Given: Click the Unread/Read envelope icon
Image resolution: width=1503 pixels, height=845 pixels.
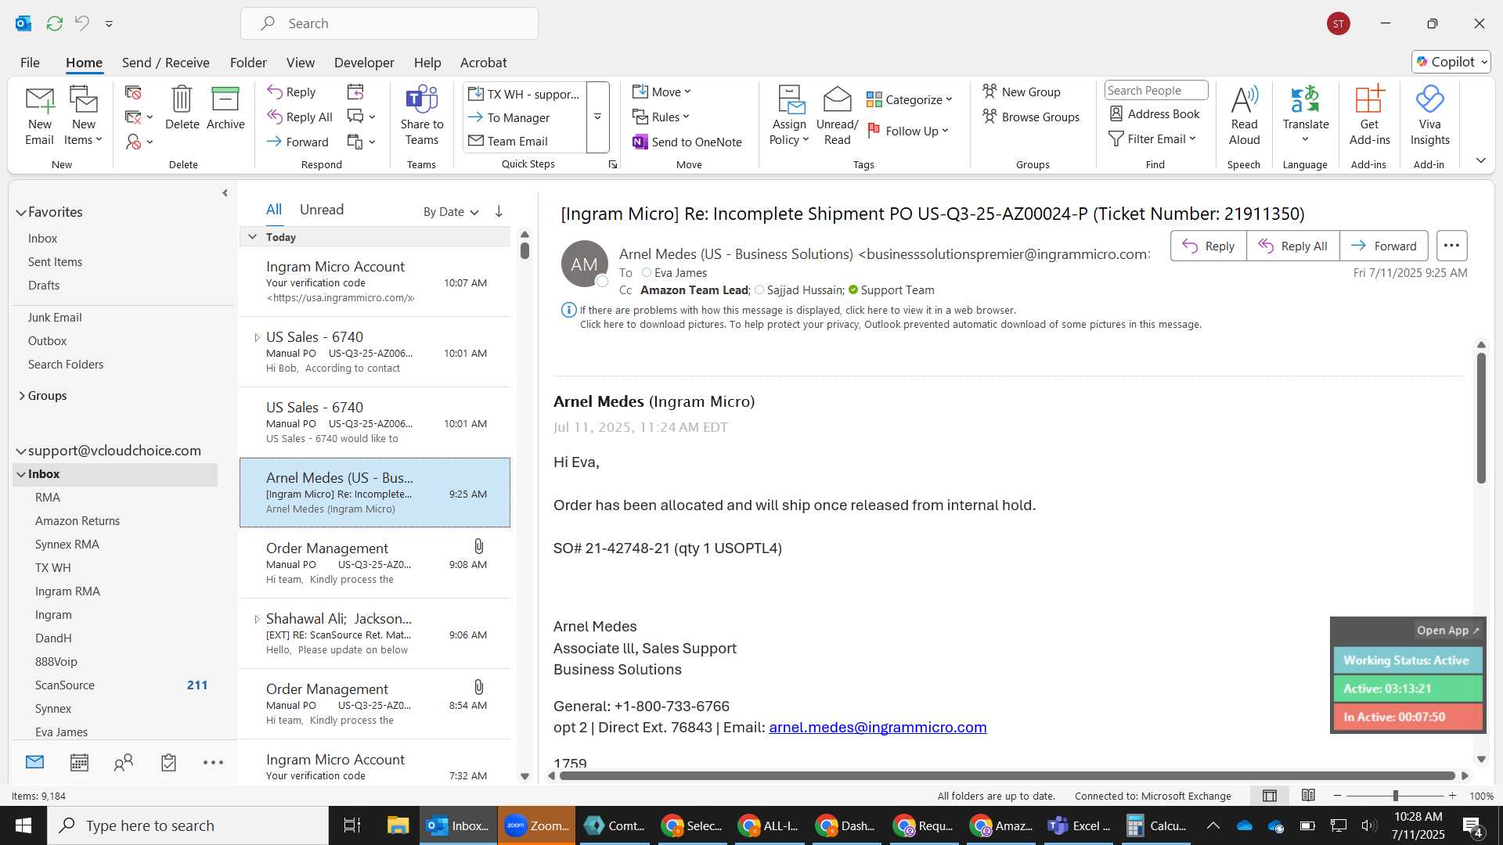Looking at the screenshot, I should [x=837, y=99].
